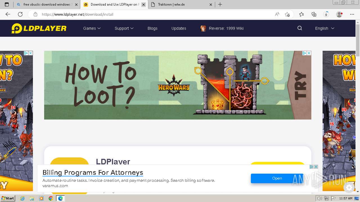Switch to Traktoren wlw.de tab
This screenshot has width=360, height=202.
[x=182, y=4]
